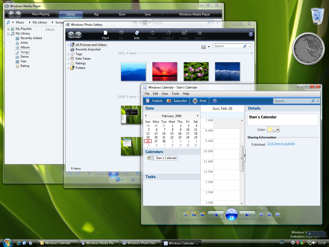Click Photo Gallery back arrow
The height and width of the screenshot is (247, 329).
(x=71, y=34)
